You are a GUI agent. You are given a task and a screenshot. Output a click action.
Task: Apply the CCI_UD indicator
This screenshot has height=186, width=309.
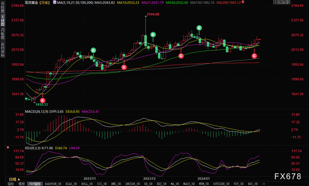coord(102,184)
